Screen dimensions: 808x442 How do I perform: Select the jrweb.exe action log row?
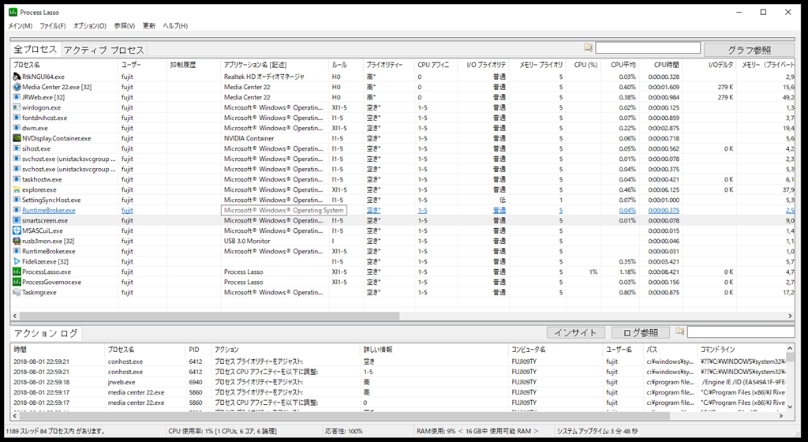click(398, 382)
